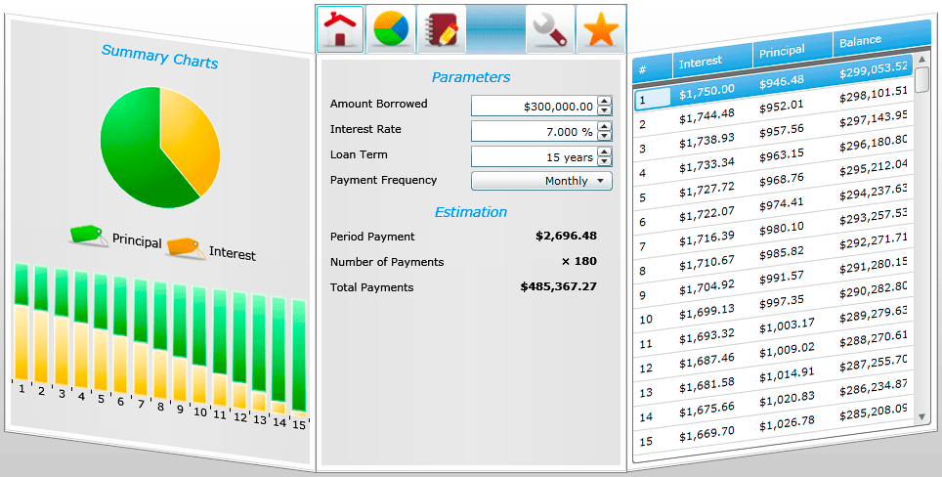Click row number 14 in table
942x477 pixels.
click(x=646, y=417)
